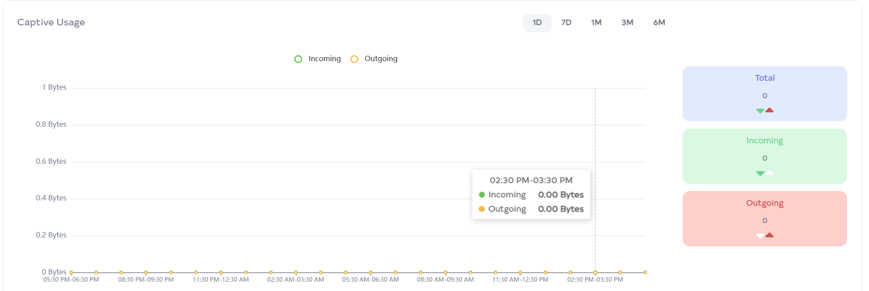Click the data point at 02:30 PM-03:30 PM
Viewport: 869px width, 291px height.
click(x=595, y=272)
